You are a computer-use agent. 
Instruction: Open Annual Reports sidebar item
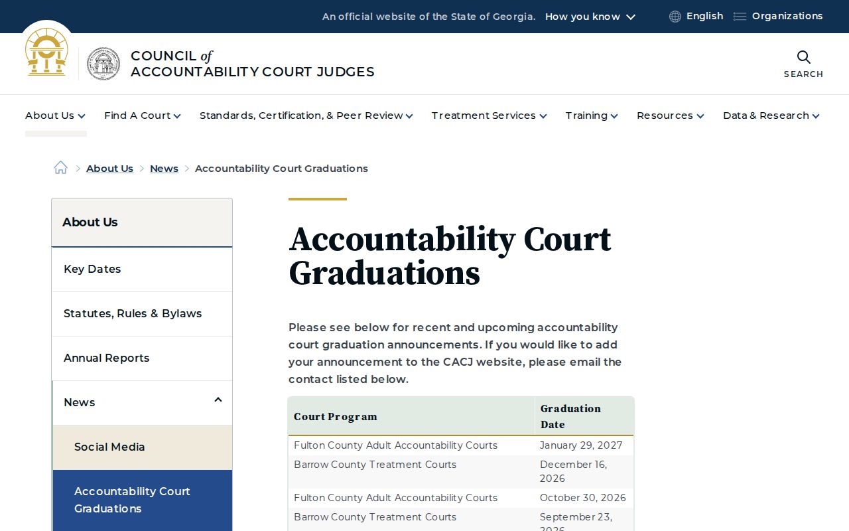(142, 358)
